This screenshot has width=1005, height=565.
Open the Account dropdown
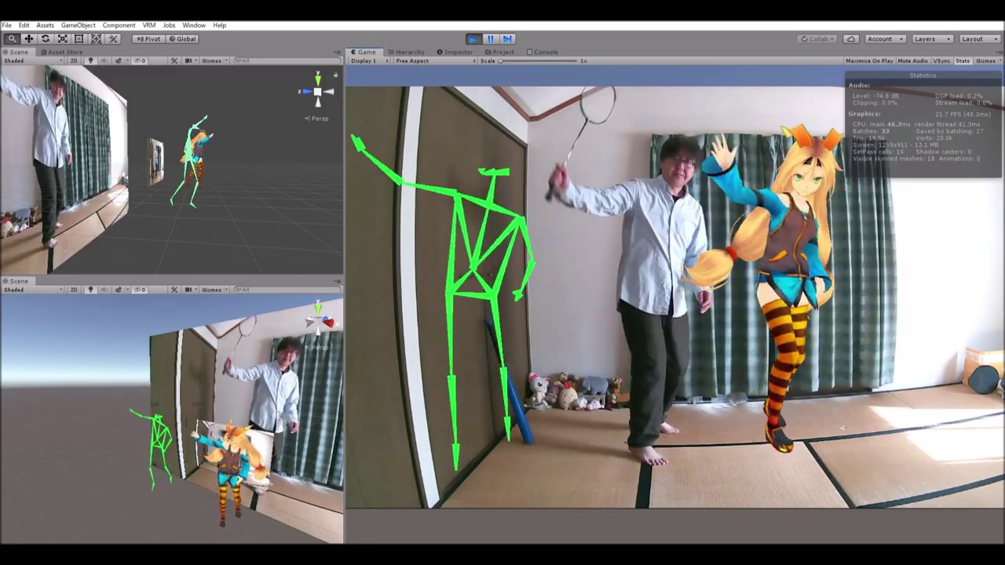click(885, 38)
